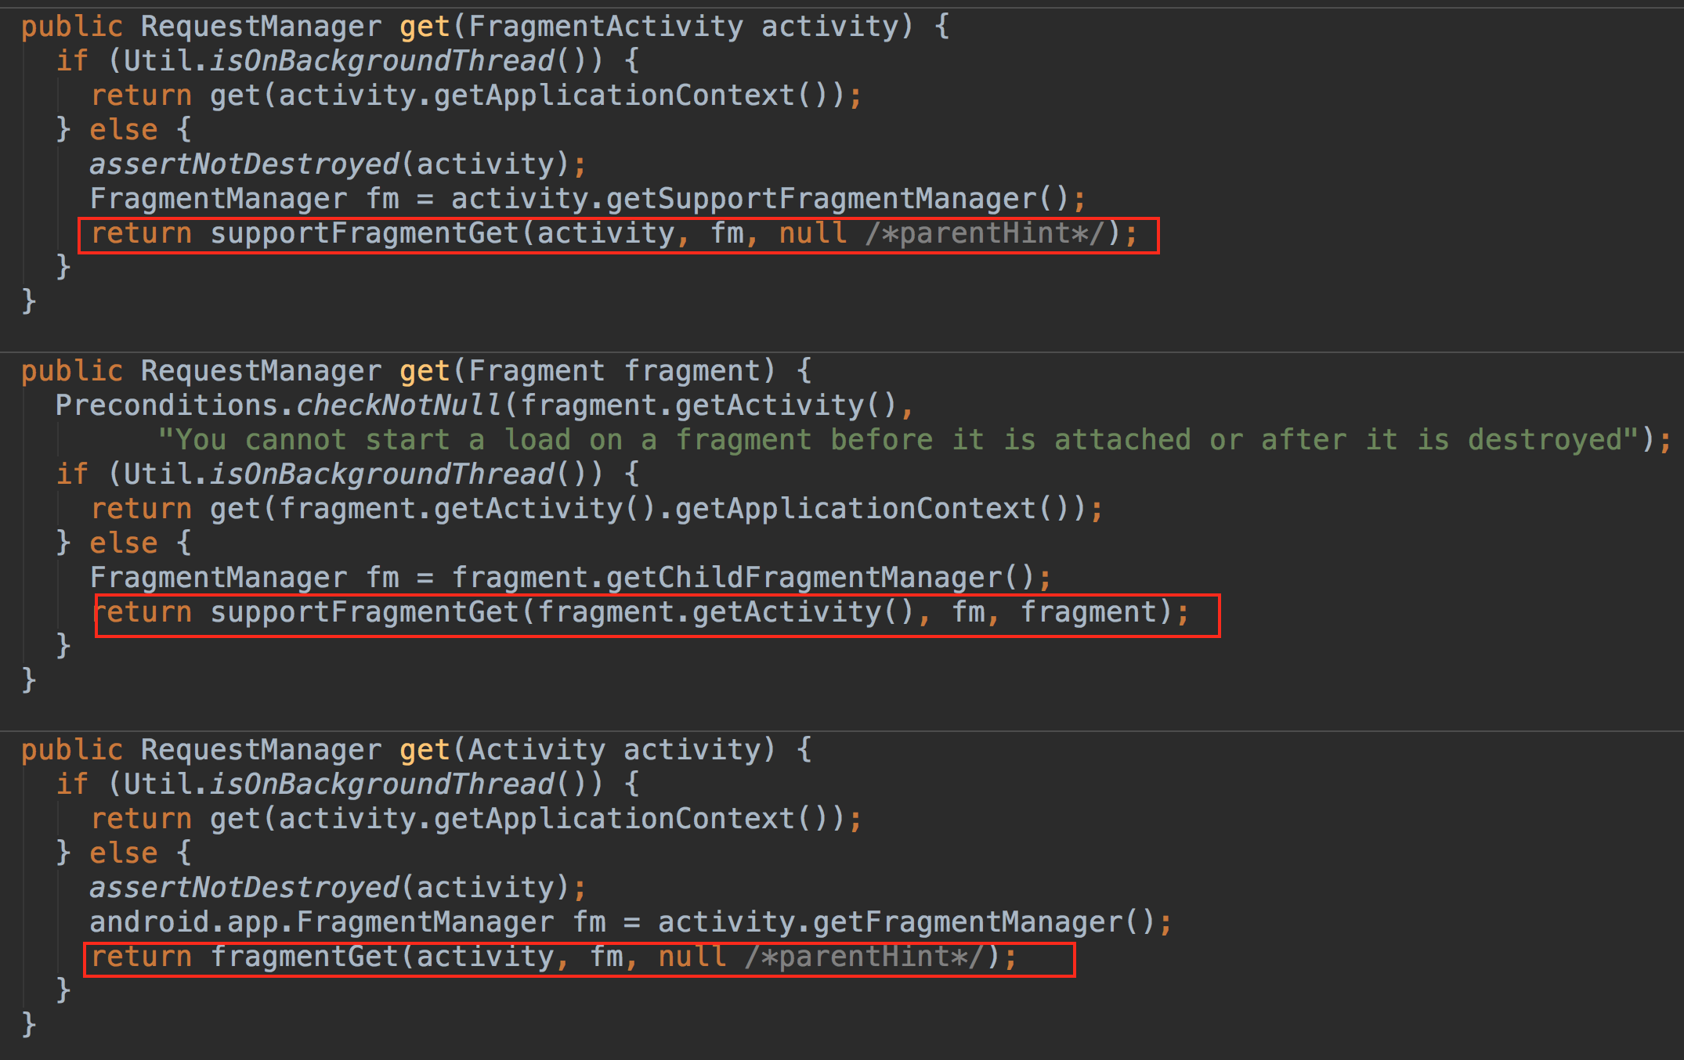The image size is (1684, 1060).
Task: Click the assertNotDestroyed call in the third method
Action: 244,888
